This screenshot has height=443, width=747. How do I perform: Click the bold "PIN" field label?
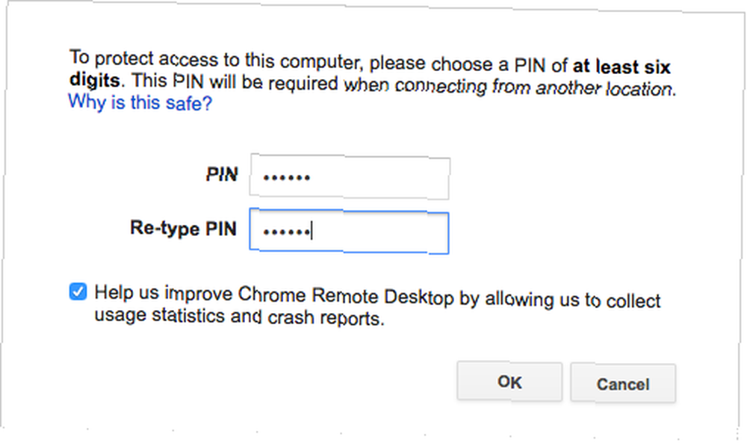[222, 174]
